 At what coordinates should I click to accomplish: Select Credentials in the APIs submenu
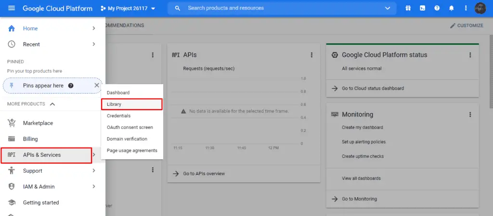[x=132, y=116]
